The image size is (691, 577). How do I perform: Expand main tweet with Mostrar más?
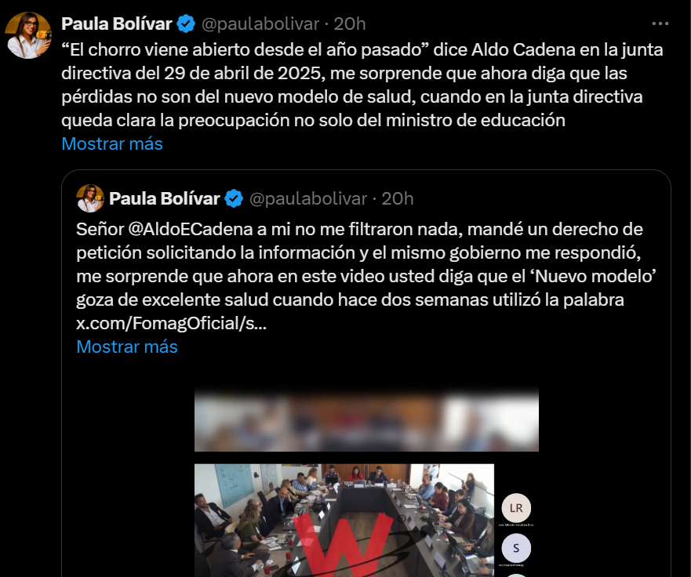coord(112,143)
